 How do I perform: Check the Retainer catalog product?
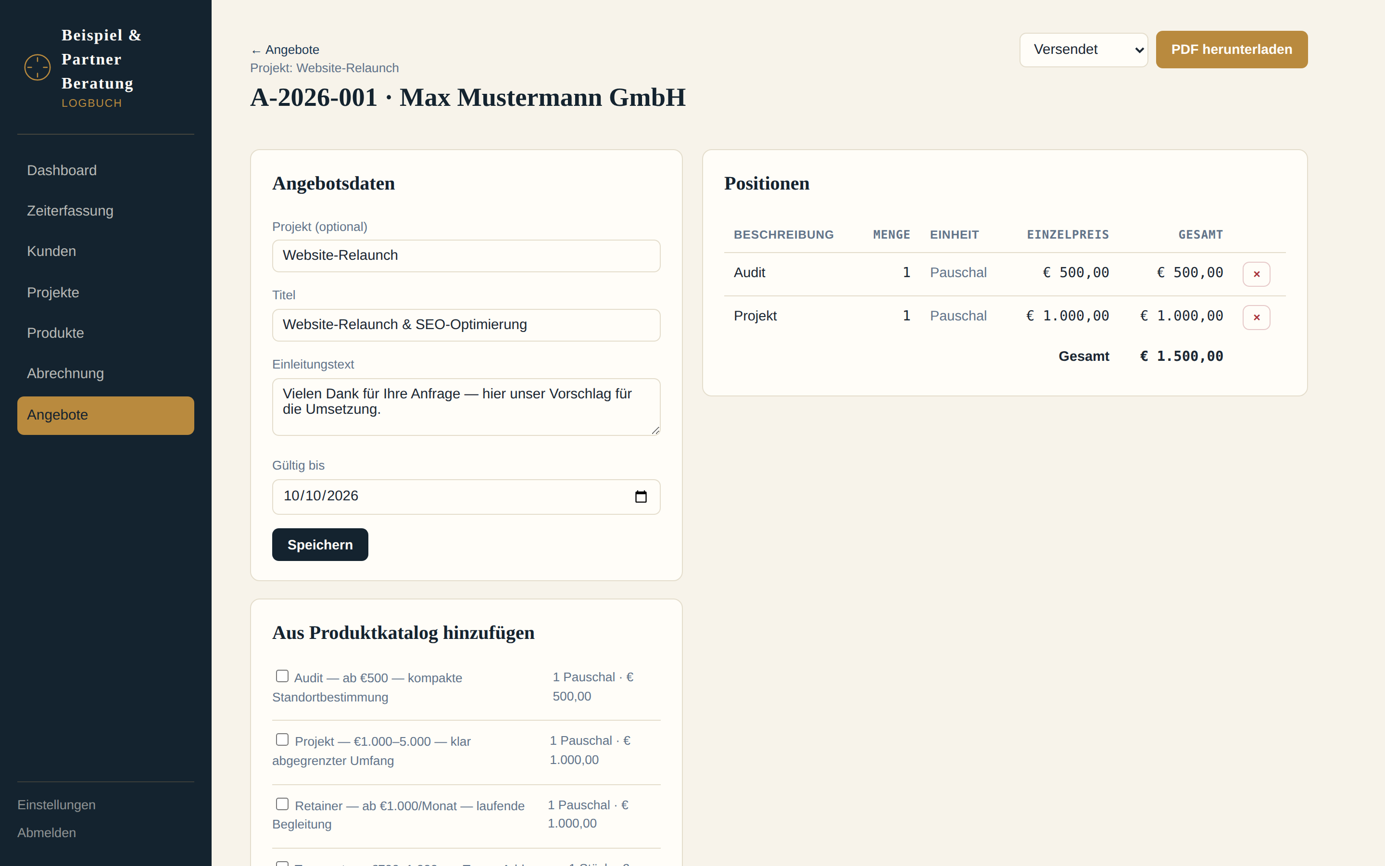point(282,804)
